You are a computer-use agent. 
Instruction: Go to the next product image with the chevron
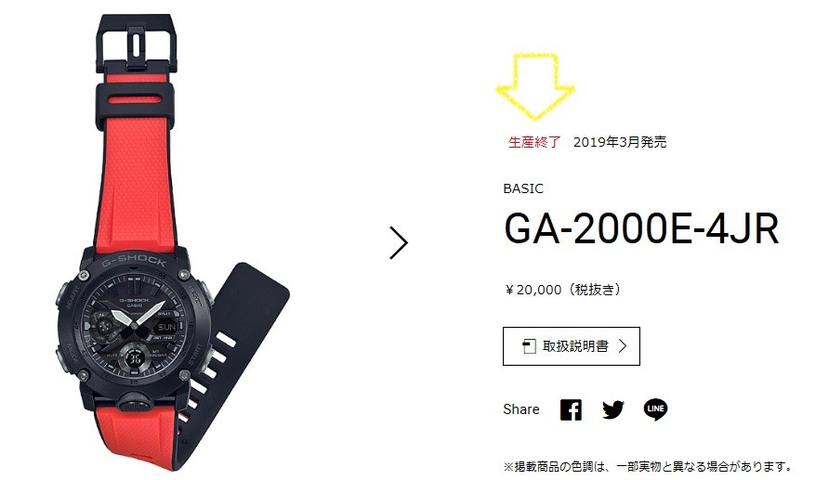[399, 243]
